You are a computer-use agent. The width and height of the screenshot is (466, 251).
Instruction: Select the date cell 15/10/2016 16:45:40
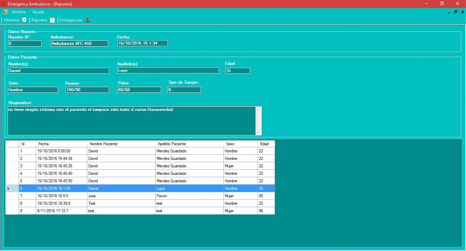(61, 173)
